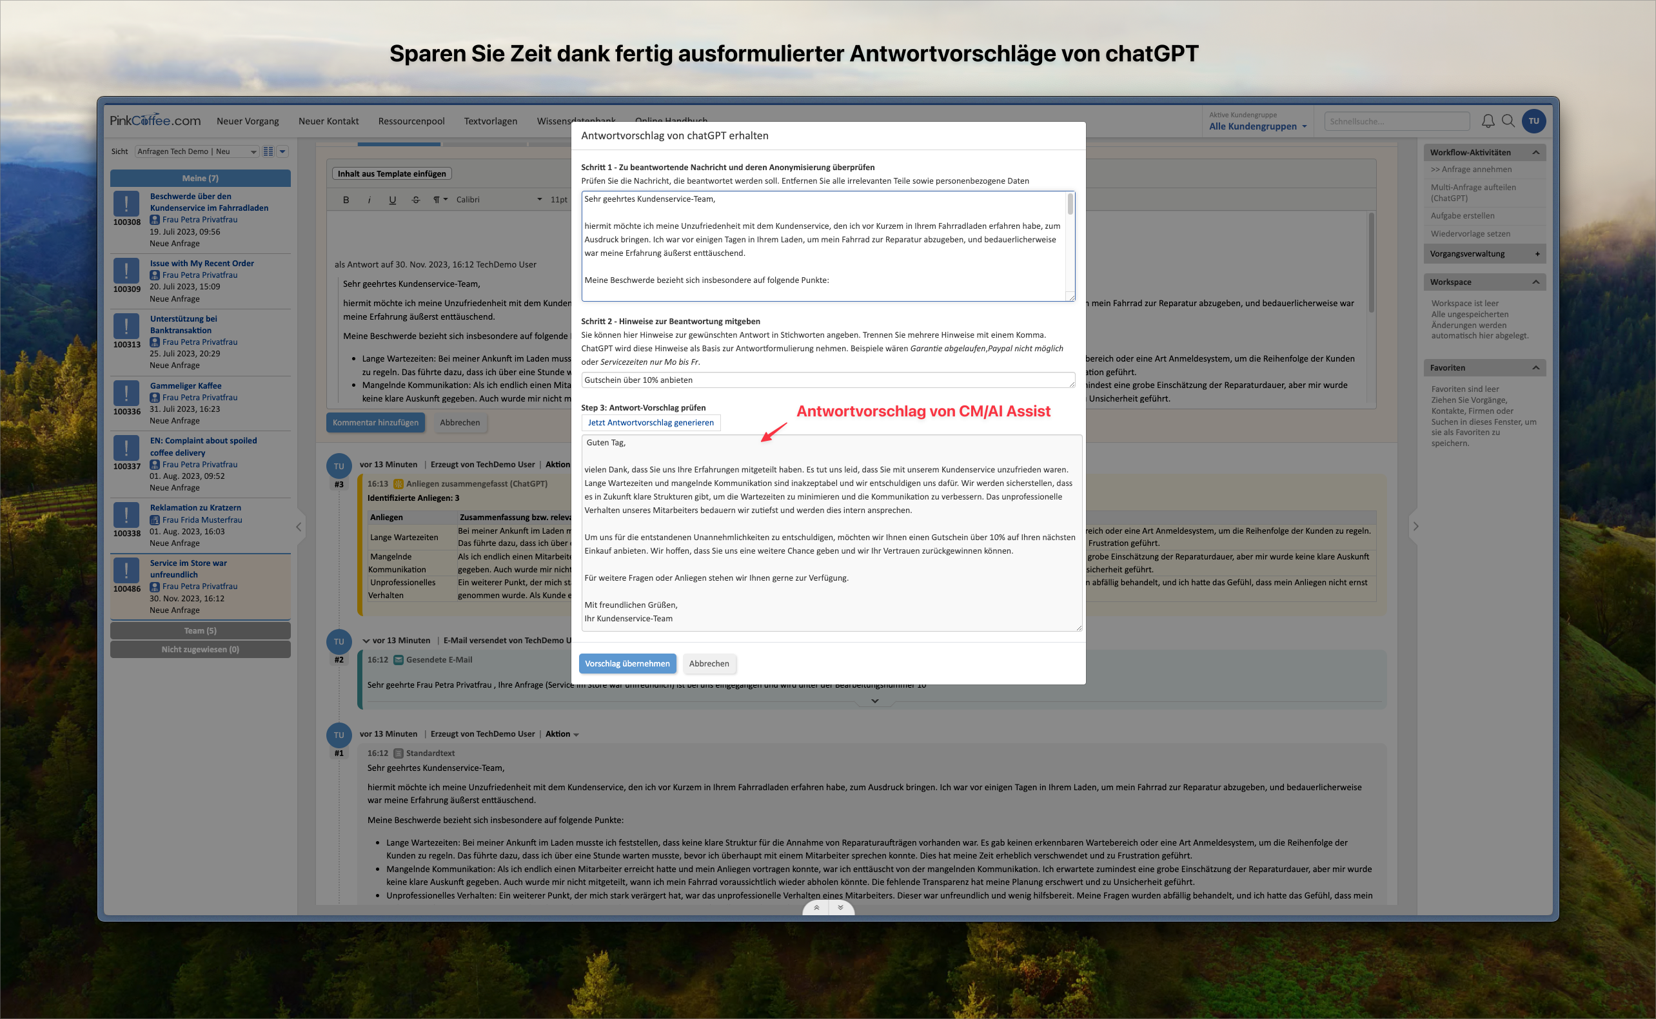This screenshot has width=1656, height=1019.
Task: Open the Textvorlagen menu item
Action: pyautogui.click(x=490, y=121)
